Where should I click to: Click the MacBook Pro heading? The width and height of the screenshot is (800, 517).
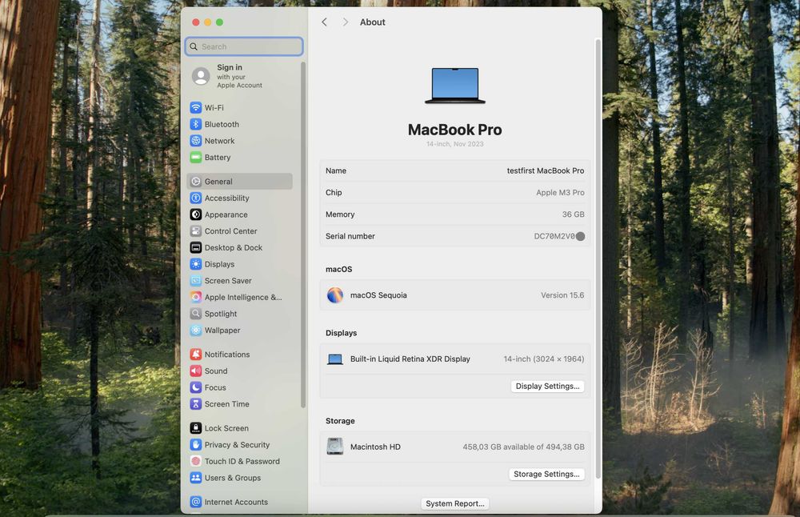[455, 130]
